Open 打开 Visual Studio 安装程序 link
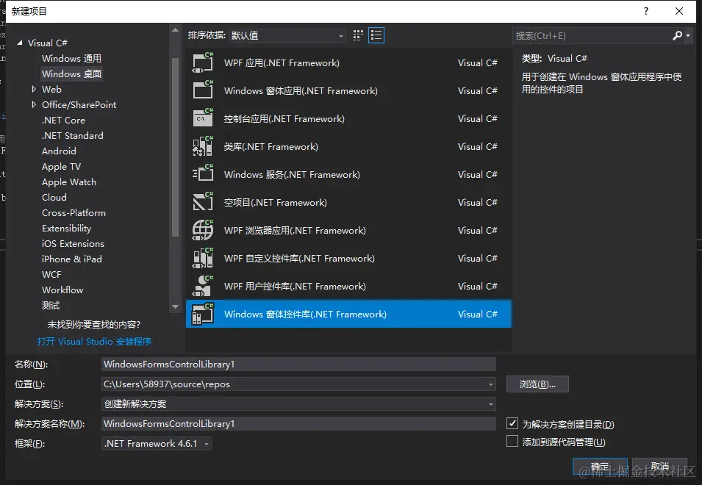 pos(94,342)
